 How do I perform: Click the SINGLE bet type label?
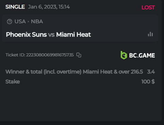click(x=15, y=7)
